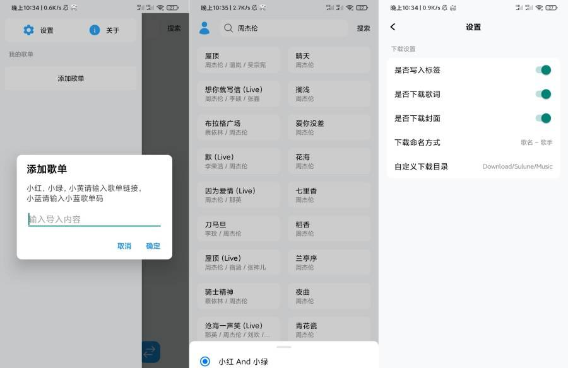Screen dimensions: 568x368
Task: Select the song 默 (Live)
Action: coord(239,161)
